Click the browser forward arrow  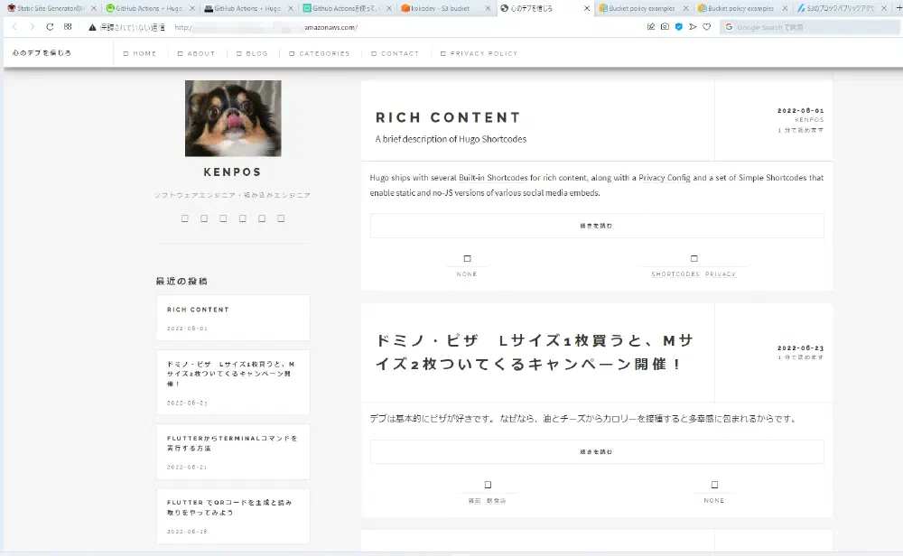click(33, 27)
